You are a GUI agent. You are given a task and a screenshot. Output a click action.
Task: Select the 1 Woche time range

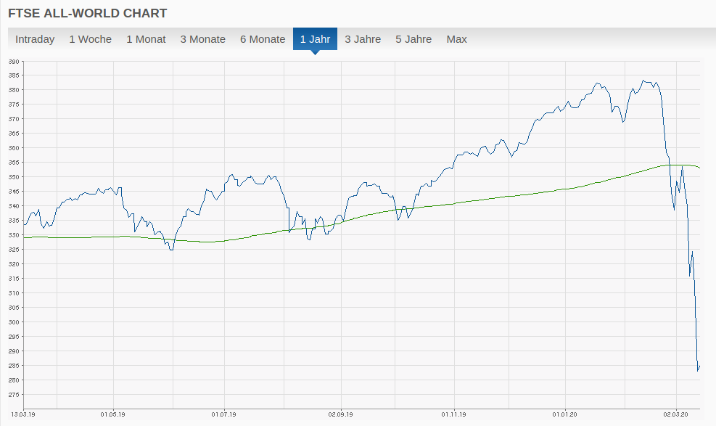click(90, 39)
